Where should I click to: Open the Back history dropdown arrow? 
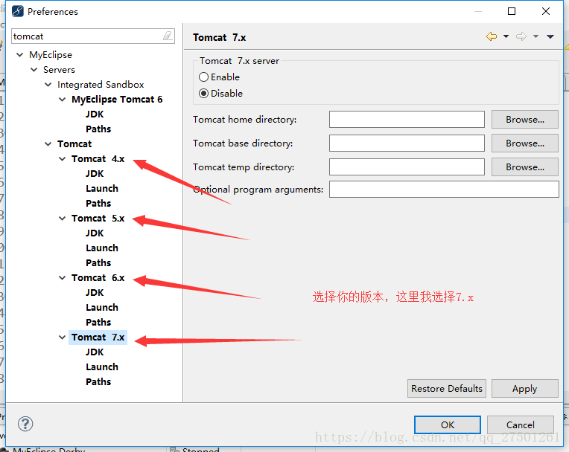(506, 36)
